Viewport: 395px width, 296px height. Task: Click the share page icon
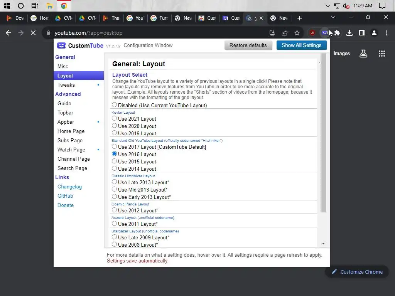pos(285,33)
